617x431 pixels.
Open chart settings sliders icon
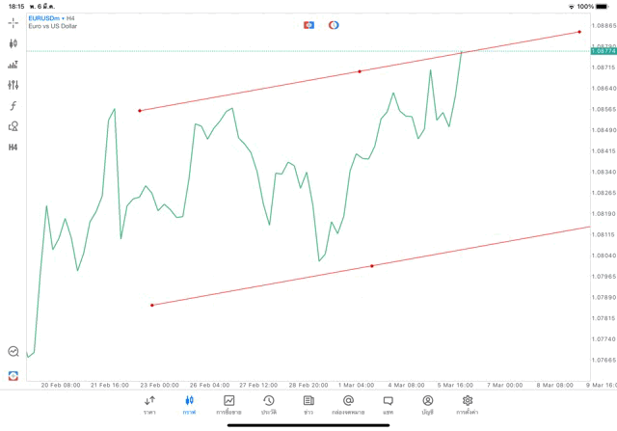click(x=13, y=85)
